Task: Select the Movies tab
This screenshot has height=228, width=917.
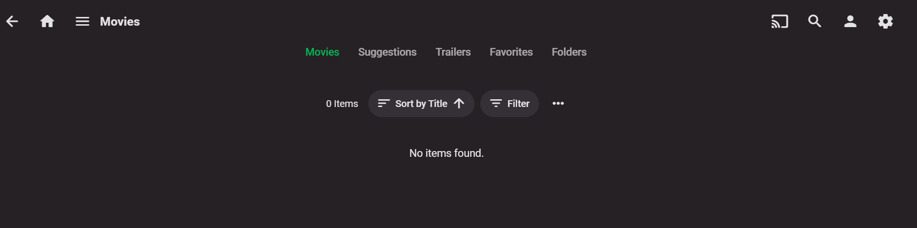Action: (322, 52)
